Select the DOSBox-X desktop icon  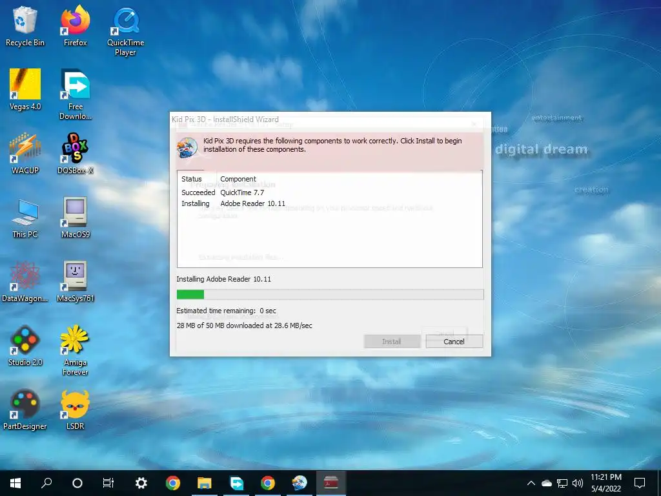coord(75,154)
